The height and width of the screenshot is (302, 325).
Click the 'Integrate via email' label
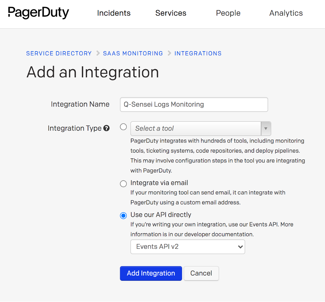[159, 183]
